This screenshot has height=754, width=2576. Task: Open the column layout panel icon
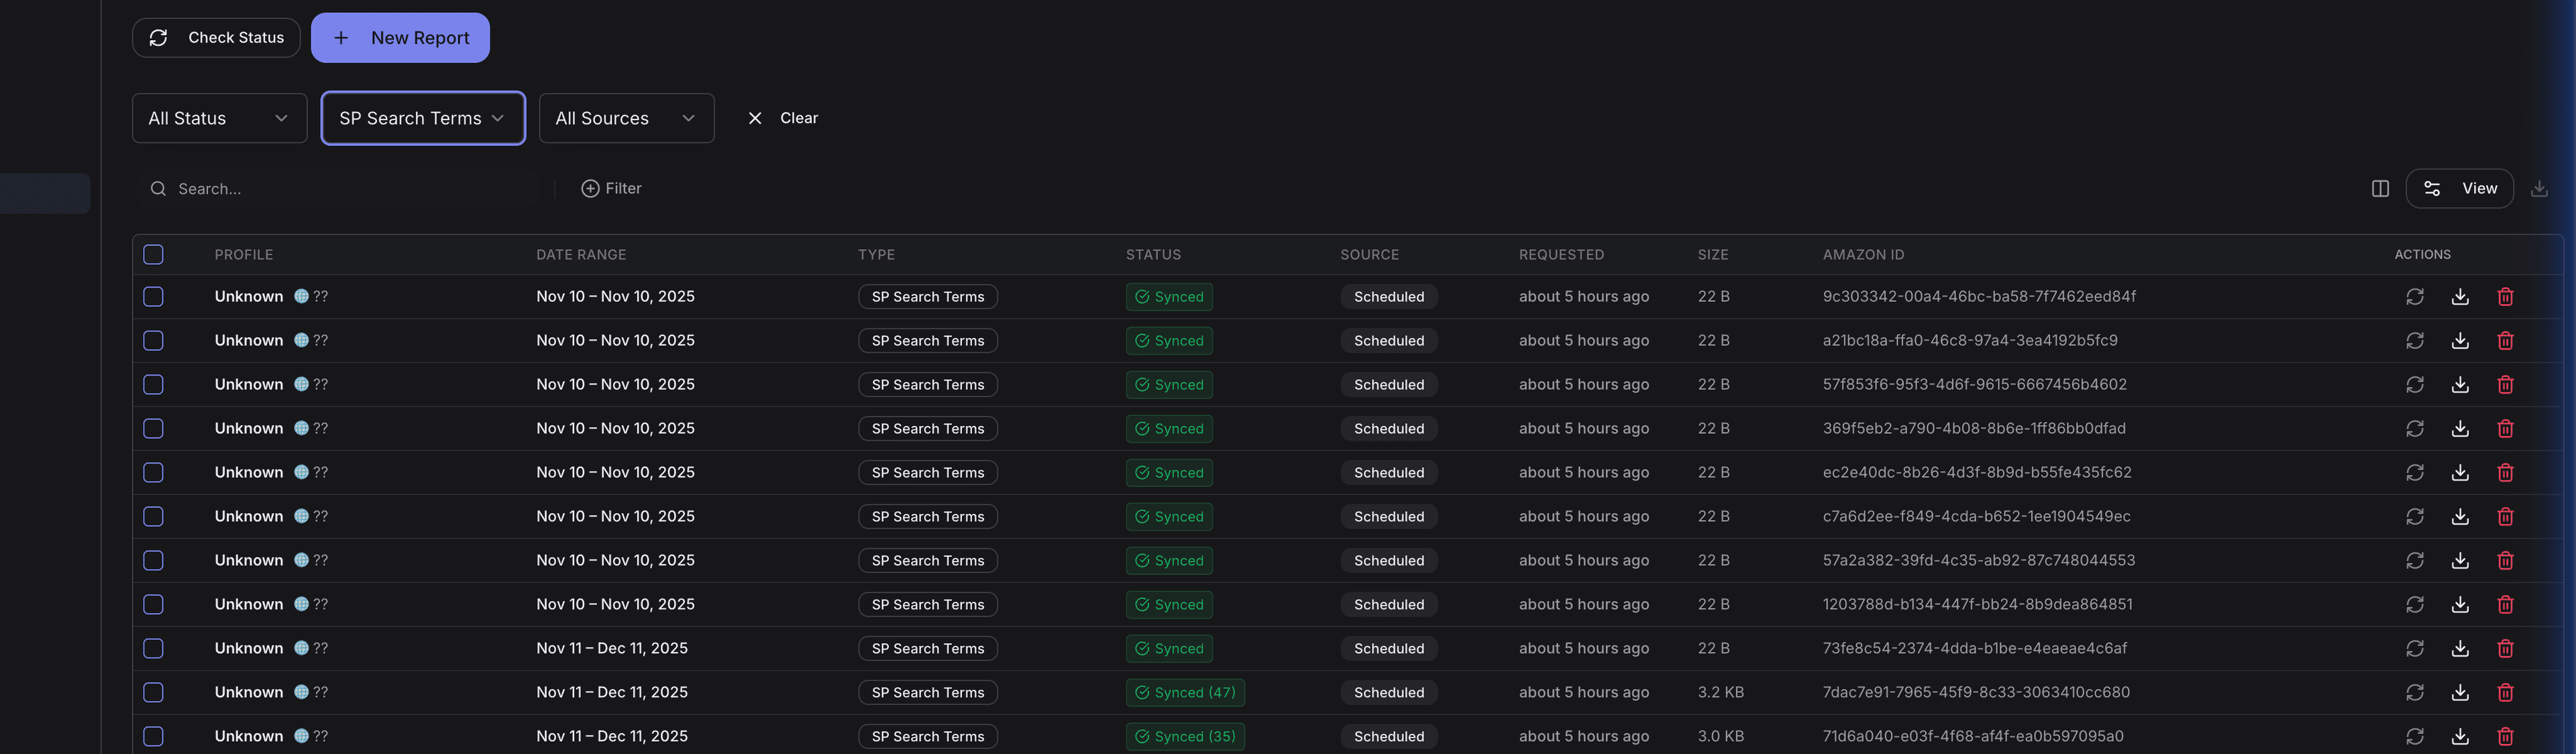[x=2380, y=188]
